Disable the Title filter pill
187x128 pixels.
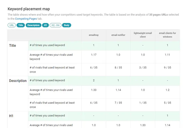[20, 25]
